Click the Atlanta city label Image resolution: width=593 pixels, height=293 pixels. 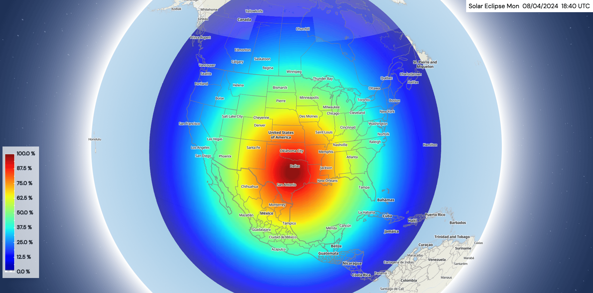click(x=352, y=157)
